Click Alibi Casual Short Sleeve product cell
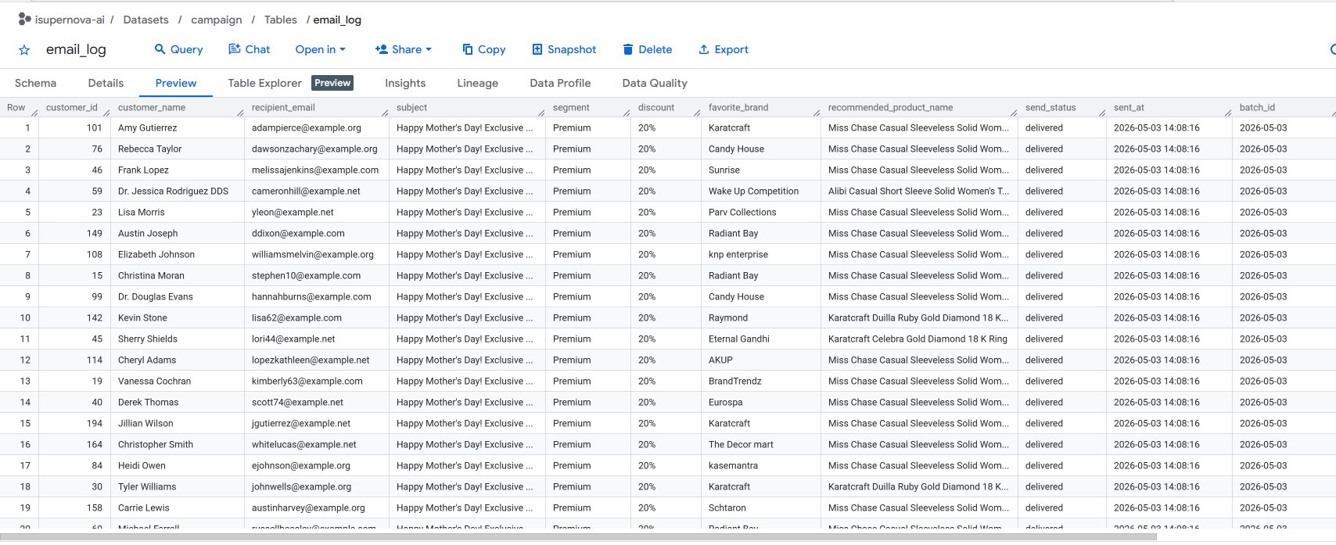The image size is (1336, 545). pos(918,191)
